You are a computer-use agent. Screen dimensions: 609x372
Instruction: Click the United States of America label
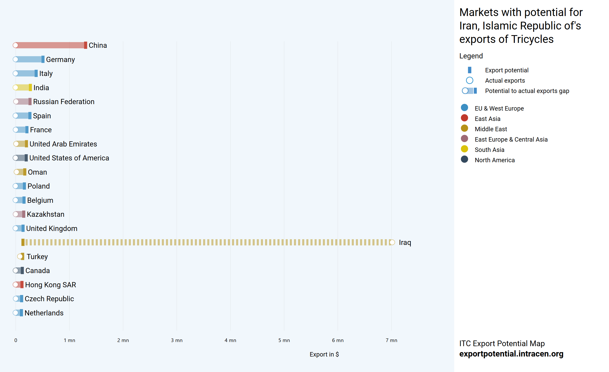[x=69, y=158]
